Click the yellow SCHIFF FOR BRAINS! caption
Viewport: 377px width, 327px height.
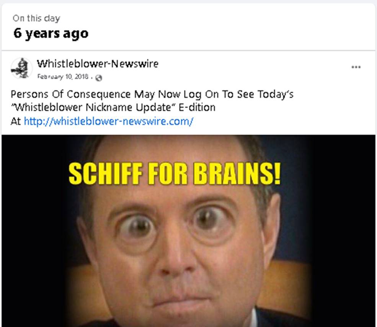pyautogui.click(x=175, y=174)
